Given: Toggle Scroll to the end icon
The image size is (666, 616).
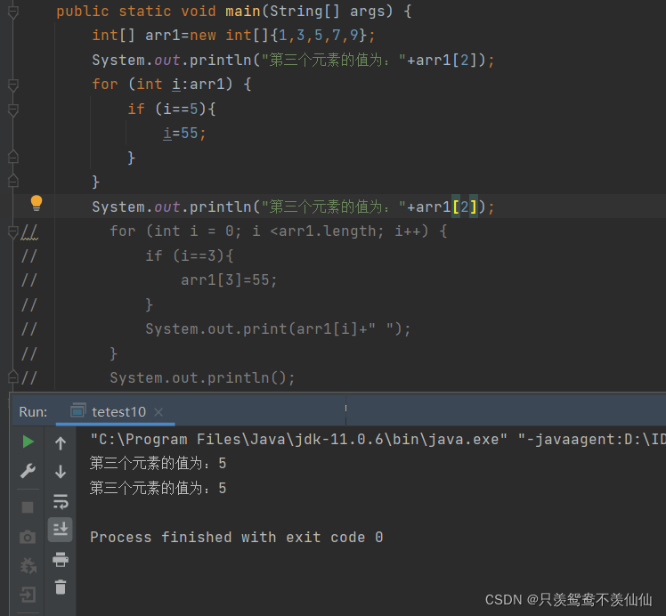Looking at the screenshot, I should (61, 530).
